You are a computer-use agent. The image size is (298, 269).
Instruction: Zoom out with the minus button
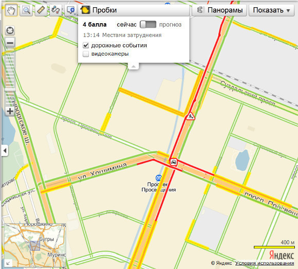click(x=10, y=42)
